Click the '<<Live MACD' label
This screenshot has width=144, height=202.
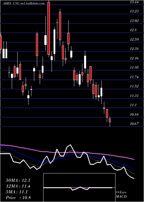(121, 194)
